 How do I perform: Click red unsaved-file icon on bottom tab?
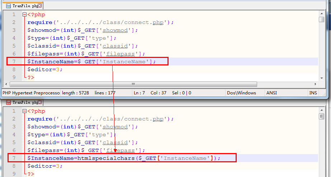tap(8, 103)
